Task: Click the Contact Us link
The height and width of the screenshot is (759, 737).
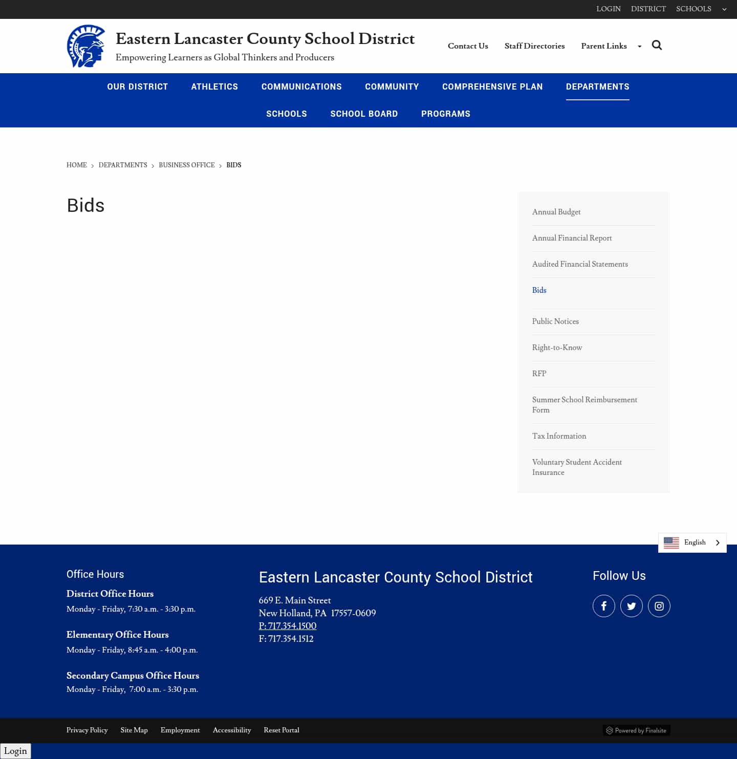Action: coord(468,46)
